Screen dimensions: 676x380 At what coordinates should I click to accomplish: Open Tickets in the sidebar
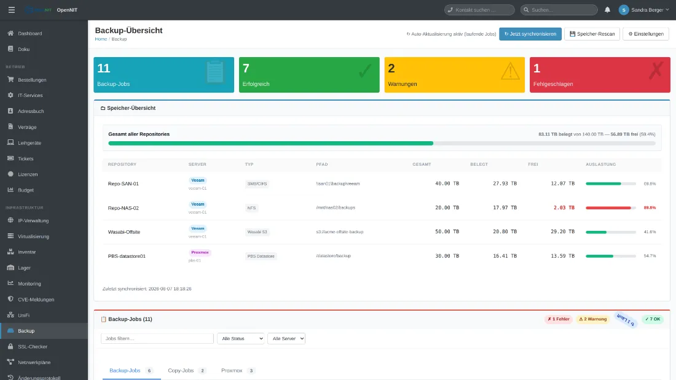coord(44,158)
